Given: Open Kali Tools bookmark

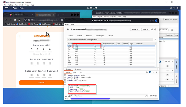Looking at the screenshot, I should coord(21,24).
